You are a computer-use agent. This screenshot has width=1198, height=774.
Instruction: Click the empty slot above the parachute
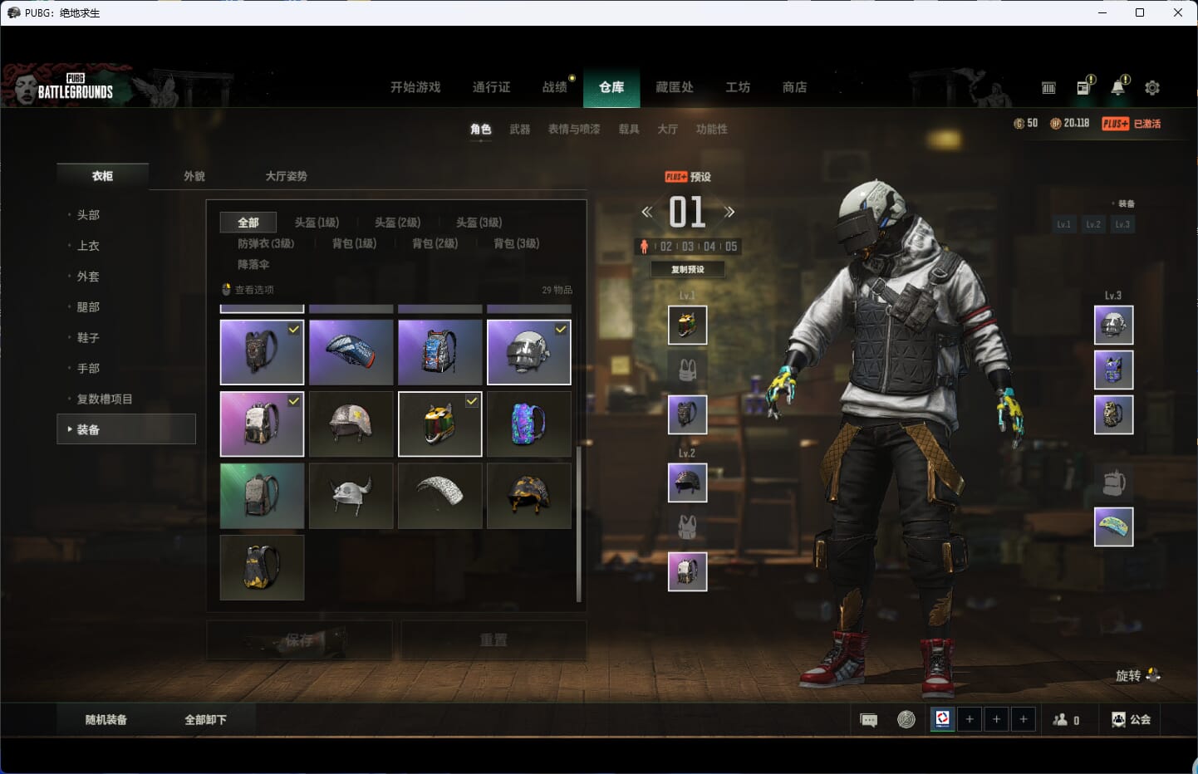coord(1114,483)
